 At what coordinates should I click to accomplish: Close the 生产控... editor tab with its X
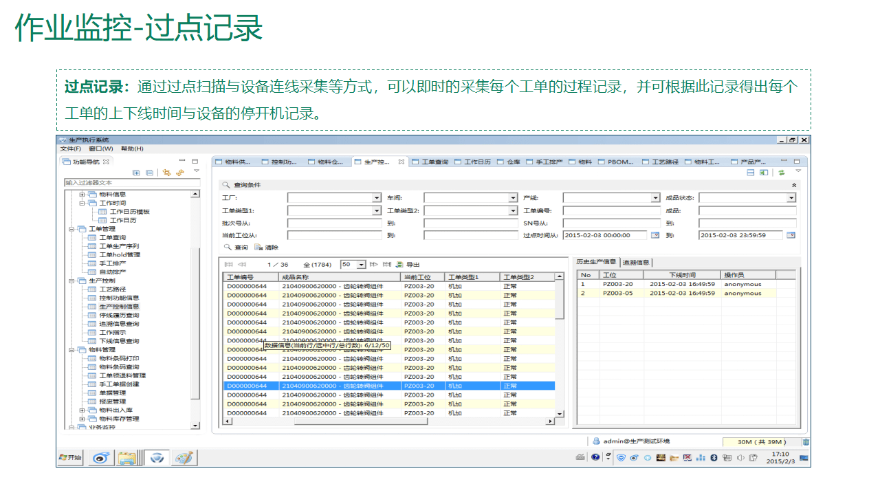click(x=401, y=162)
